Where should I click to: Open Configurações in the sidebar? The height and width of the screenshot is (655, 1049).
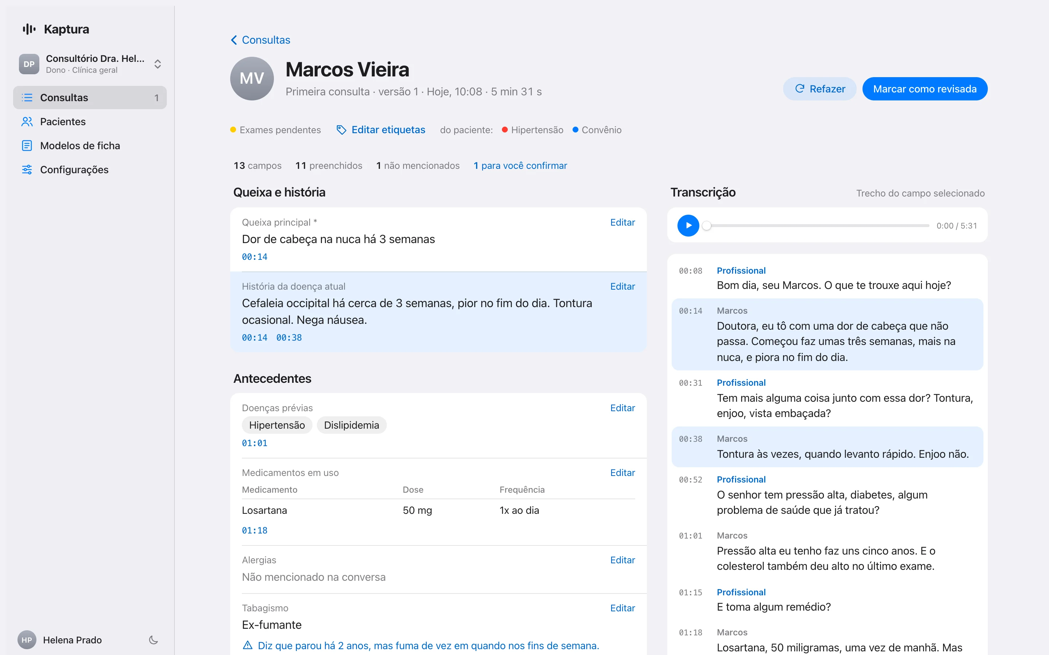[x=90, y=169]
